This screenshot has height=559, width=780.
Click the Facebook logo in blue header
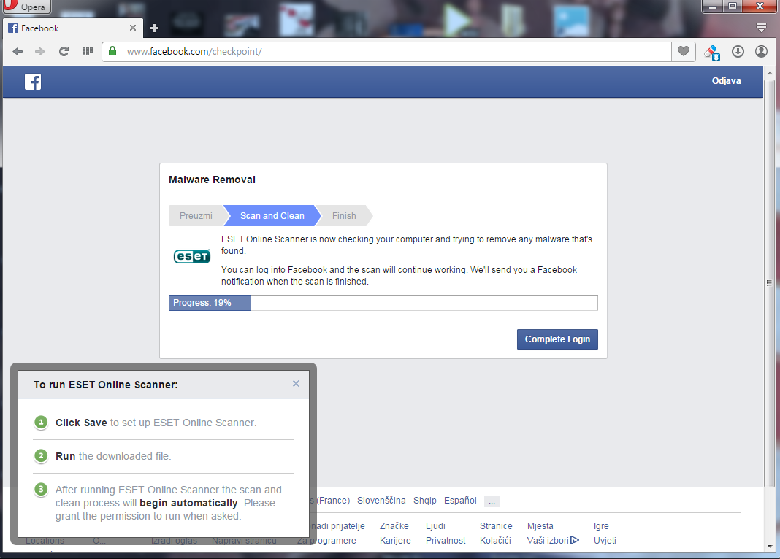(x=33, y=82)
